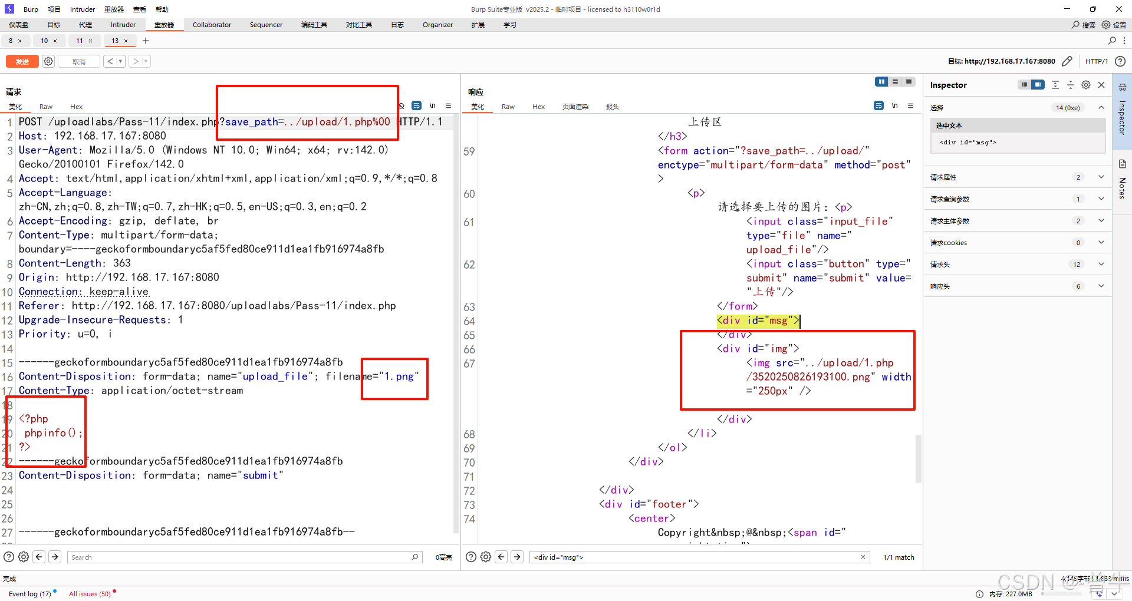The height and width of the screenshot is (601, 1132).
Task: Open the Sequencer tool tab
Action: (266, 25)
